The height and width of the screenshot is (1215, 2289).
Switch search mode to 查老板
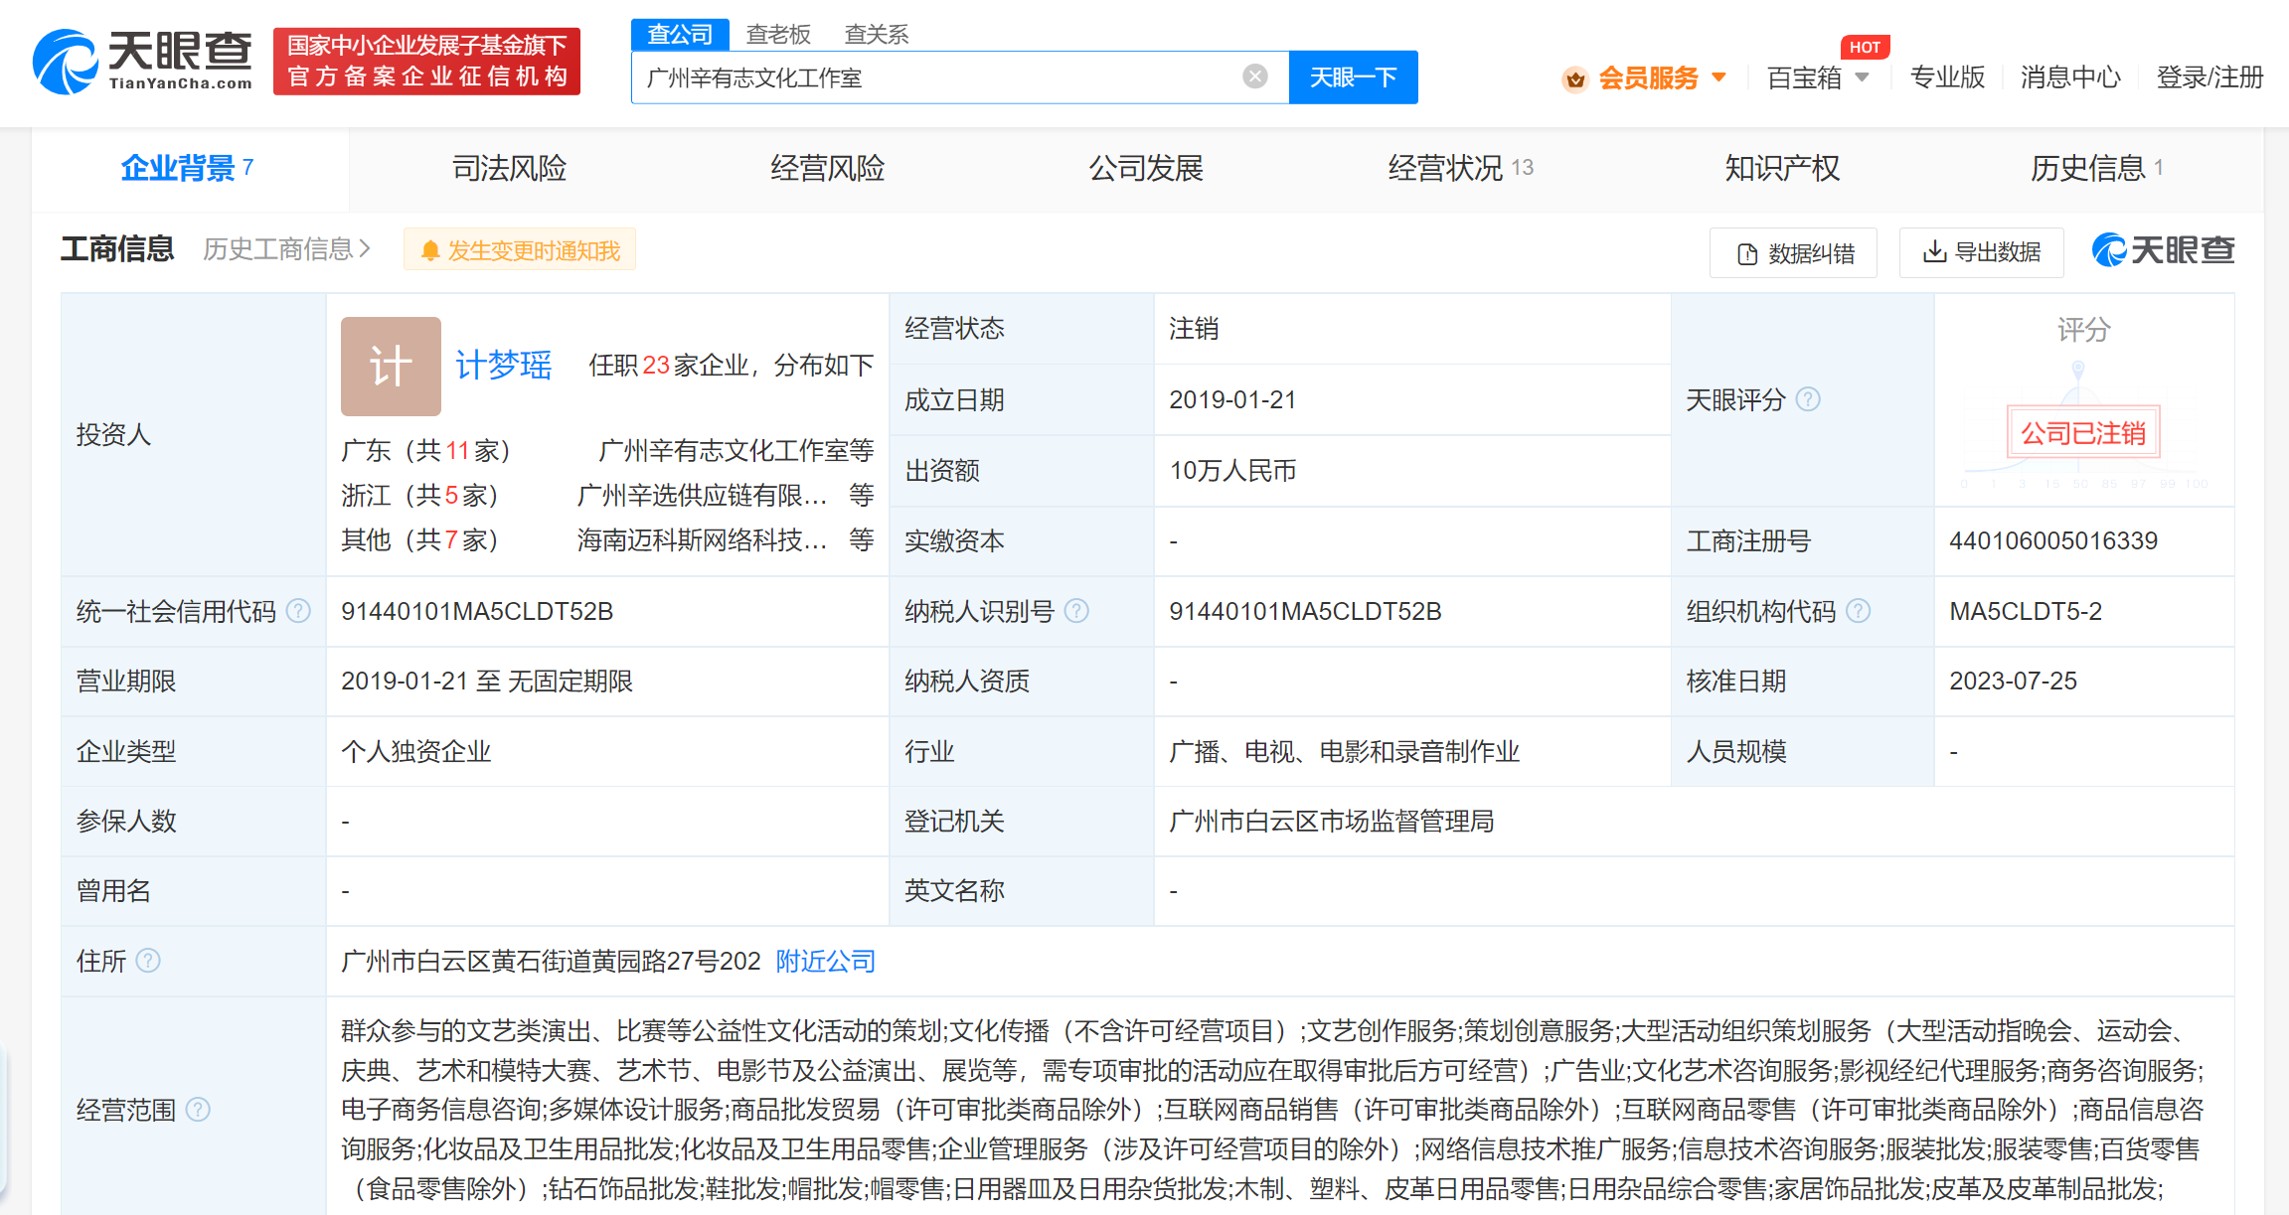pos(777,33)
